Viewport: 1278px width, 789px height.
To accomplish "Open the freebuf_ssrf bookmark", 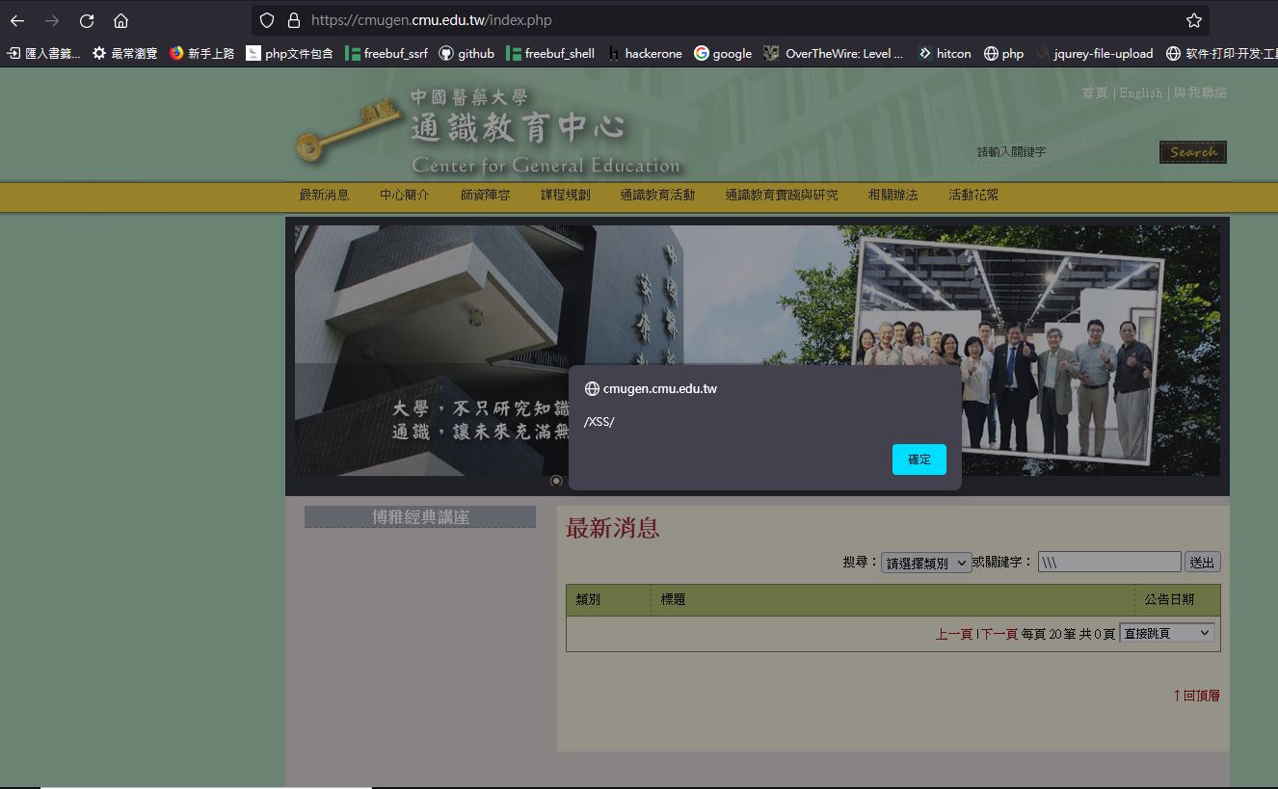I will 386,54.
